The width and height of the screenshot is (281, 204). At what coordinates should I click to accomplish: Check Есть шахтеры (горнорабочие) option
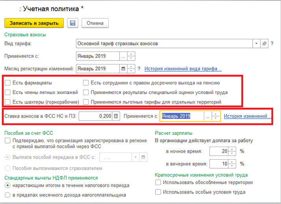(x=8, y=102)
